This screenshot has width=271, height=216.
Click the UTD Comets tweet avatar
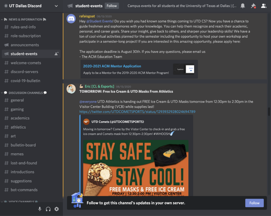(x=86, y=122)
